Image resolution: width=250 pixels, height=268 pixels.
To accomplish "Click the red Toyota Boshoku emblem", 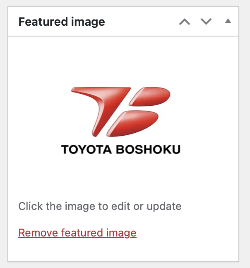I will pos(121,112).
